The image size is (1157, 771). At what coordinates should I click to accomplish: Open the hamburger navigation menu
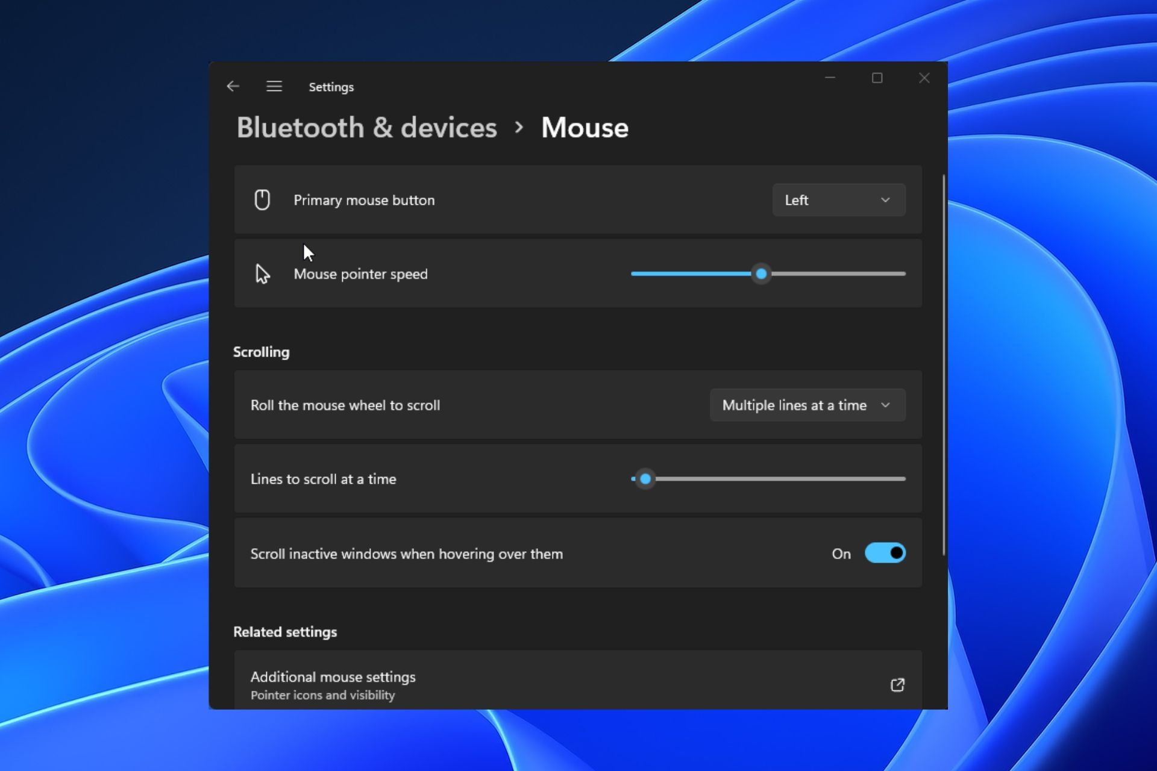[274, 86]
